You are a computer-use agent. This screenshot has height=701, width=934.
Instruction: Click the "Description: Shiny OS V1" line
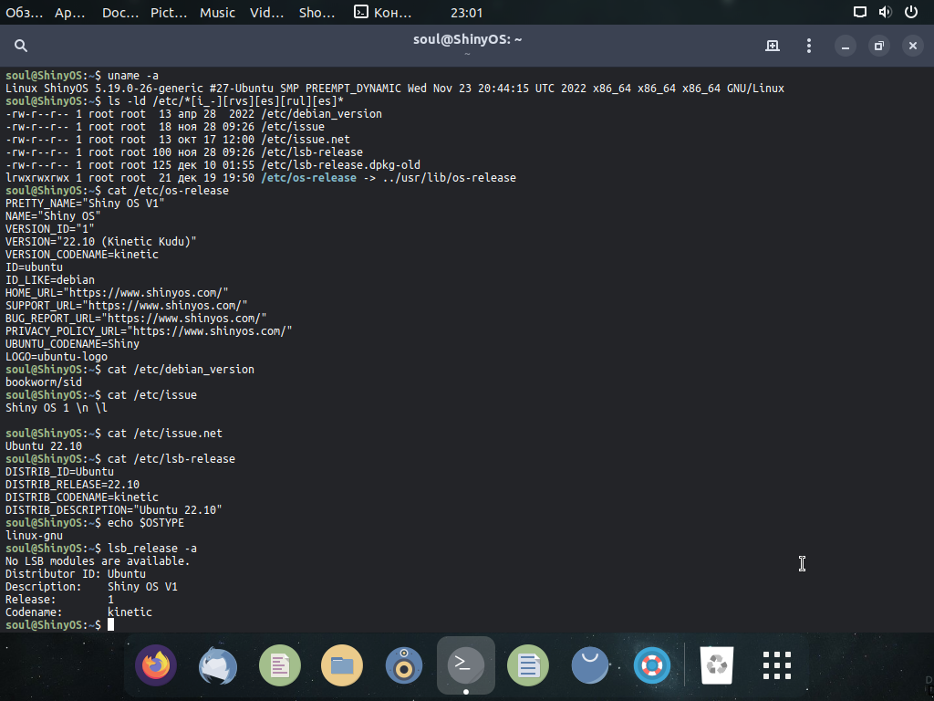click(x=91, y=587)
